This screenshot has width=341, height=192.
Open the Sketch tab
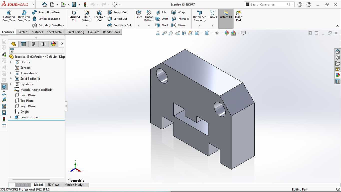23,32
